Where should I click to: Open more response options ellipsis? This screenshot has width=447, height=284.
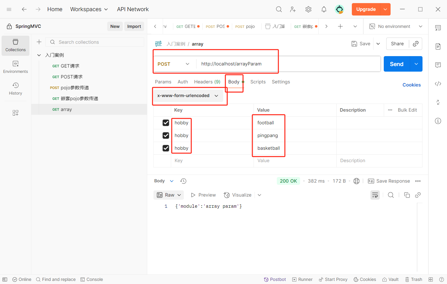(x=418, y=181)
